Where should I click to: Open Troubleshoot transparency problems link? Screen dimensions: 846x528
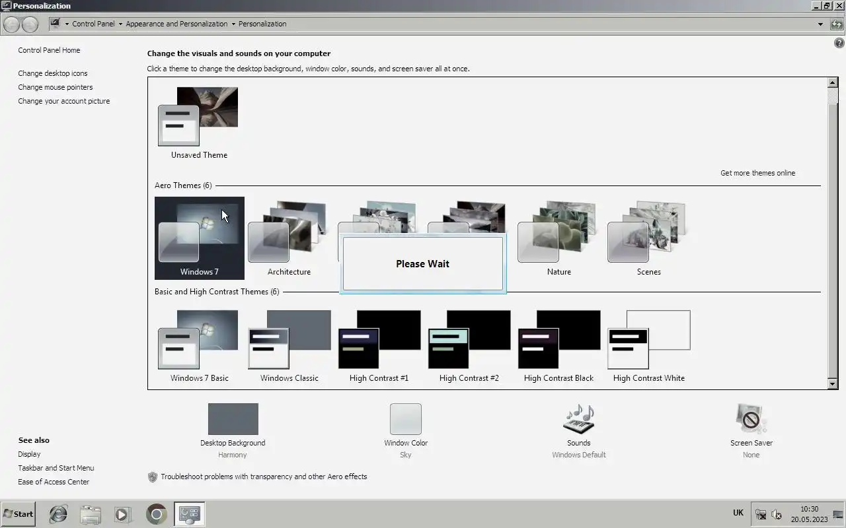(264, 477)
